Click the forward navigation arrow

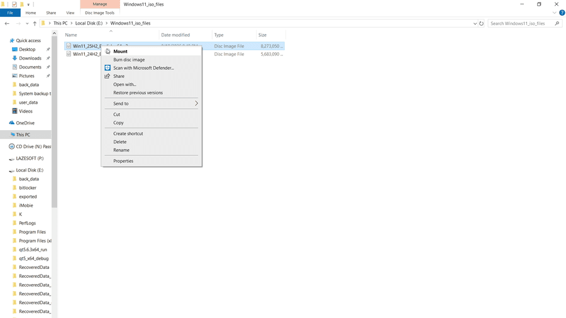(x=18, y=23)
